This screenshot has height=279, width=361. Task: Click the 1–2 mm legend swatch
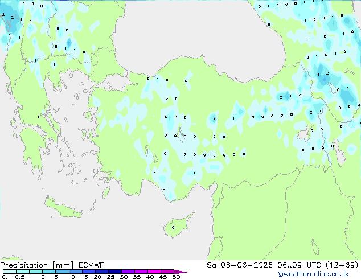click(36, 272)
